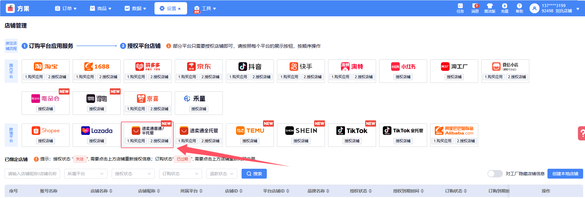Viewport: 585px width, 198px height.
Task: Click the TikTok platform logo
Action: tap(352, 131)
